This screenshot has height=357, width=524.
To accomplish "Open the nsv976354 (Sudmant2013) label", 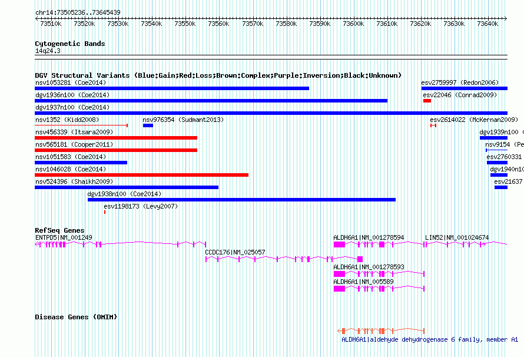I will click(x=183, y=120).
